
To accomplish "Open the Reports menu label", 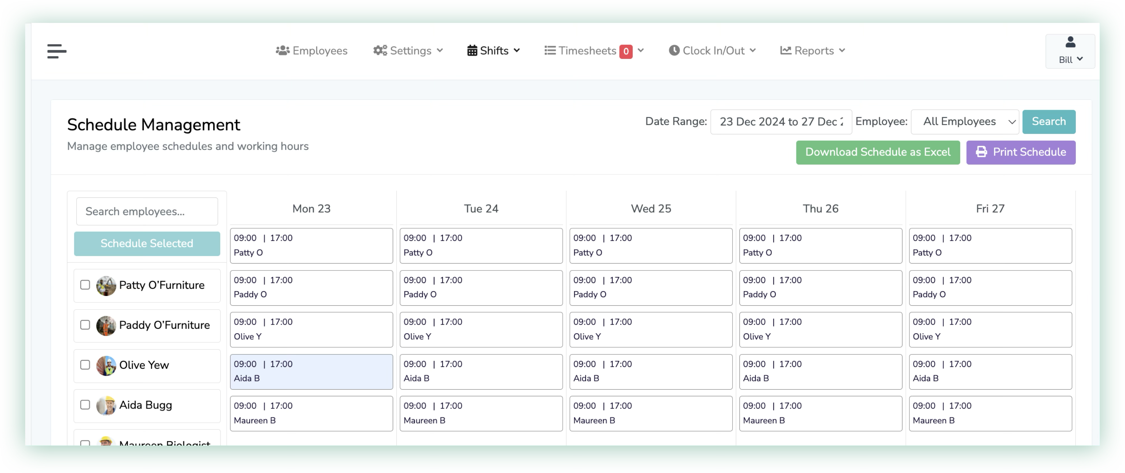I will (814, 51).
